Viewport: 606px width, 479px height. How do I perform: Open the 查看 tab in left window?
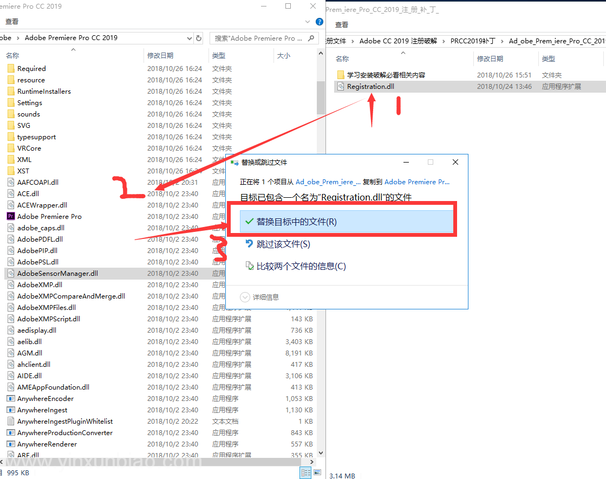pyautogui.click(x=12, y=22)
